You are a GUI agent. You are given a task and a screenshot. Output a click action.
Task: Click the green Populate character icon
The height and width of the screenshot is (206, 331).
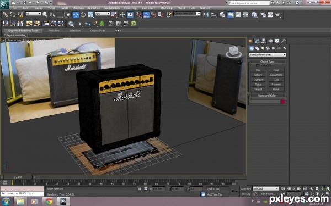click(x=102, y=24)
